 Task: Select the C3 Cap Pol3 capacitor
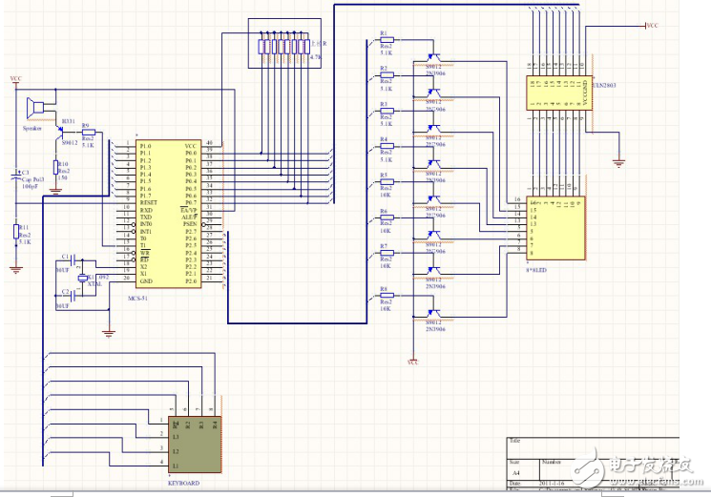15,177
